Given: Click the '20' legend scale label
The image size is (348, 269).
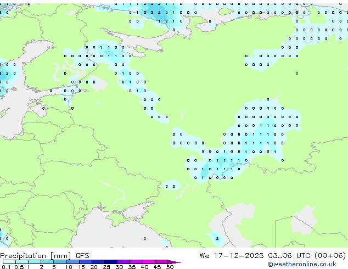Looking at the screenshot, I should (x=94, y=267).
